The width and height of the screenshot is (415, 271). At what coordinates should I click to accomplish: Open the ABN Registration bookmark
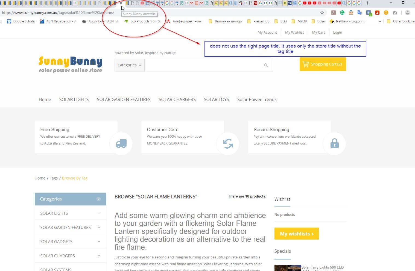click(x=58, y=21)
